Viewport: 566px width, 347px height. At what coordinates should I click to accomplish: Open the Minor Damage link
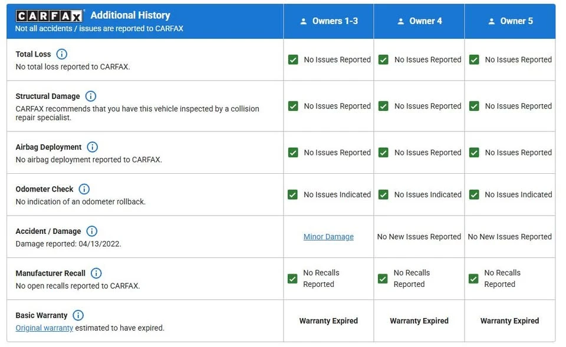[328, 237]
